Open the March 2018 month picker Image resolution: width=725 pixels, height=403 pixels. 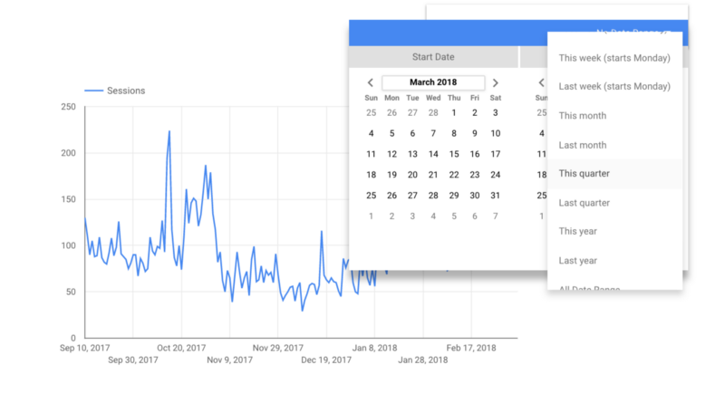(433, 82)
